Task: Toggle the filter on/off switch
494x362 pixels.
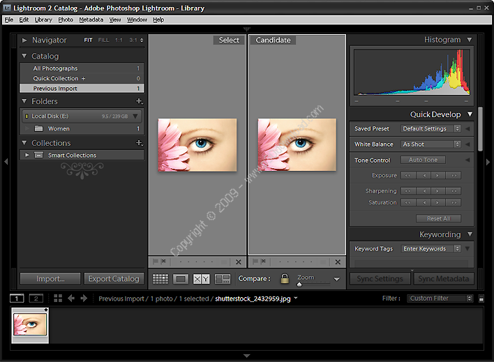Action: pos(481,299)
